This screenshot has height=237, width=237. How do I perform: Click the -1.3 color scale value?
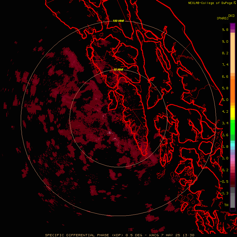coord(224,193)
